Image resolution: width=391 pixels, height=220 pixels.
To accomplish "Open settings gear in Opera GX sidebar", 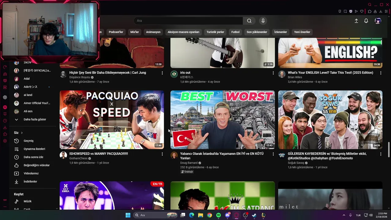I will click(5, 141).
